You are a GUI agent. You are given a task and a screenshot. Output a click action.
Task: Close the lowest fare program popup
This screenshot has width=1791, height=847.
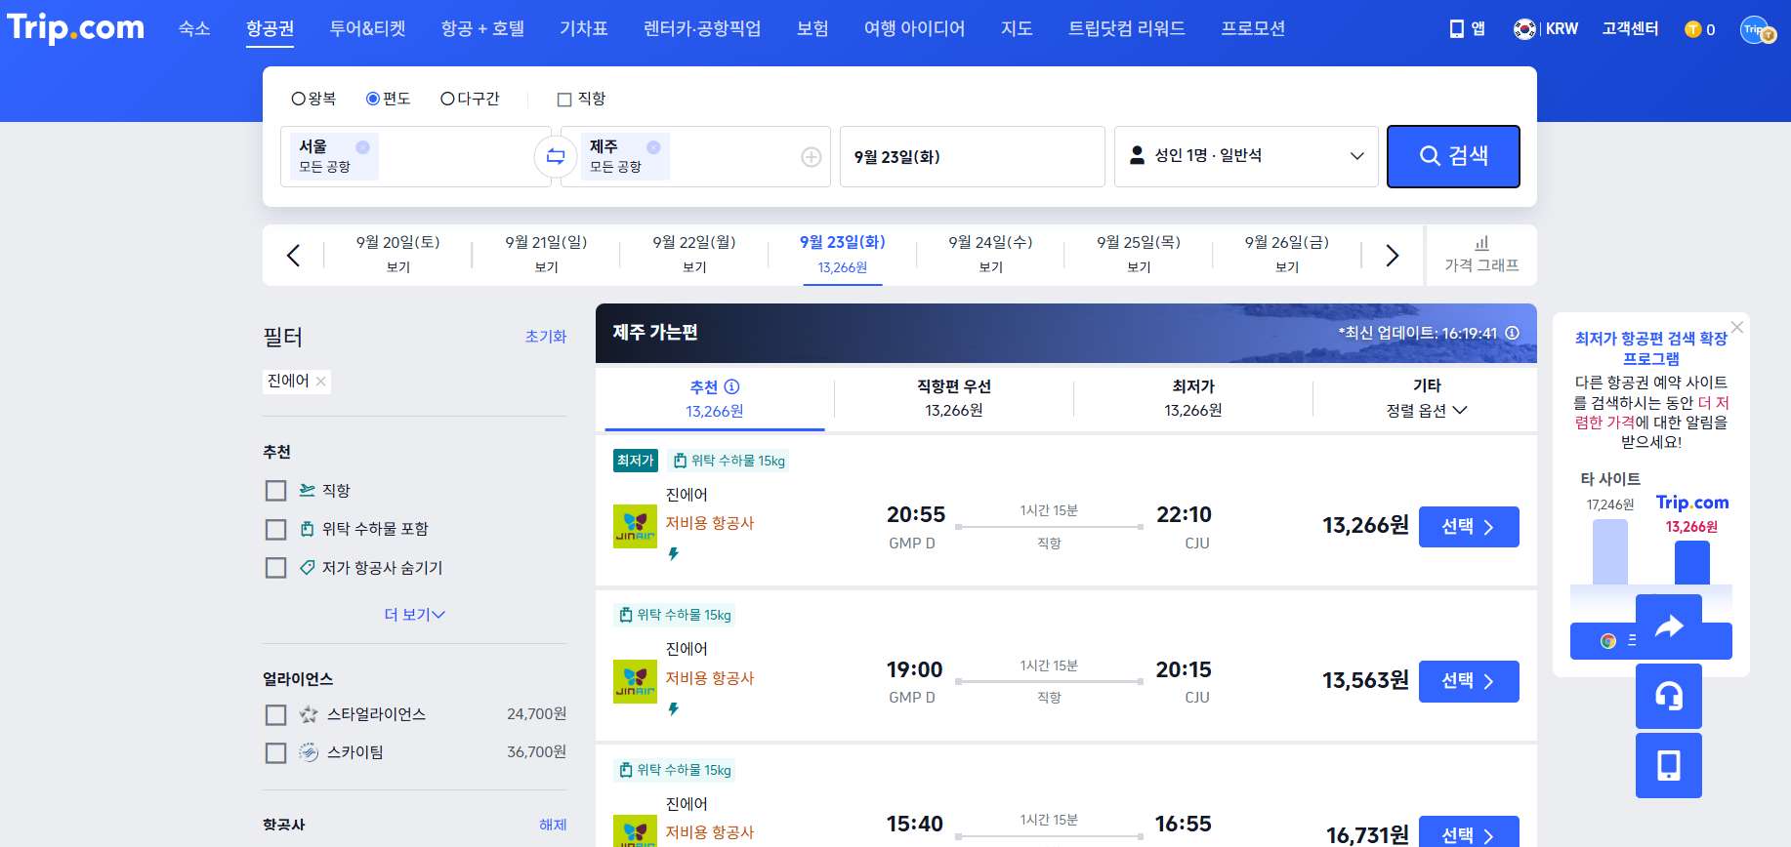(x=1736, y=327)
